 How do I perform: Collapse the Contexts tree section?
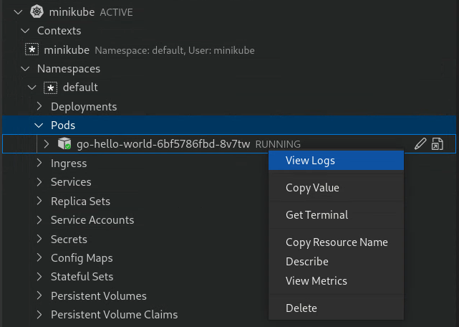tap(25, 31)
